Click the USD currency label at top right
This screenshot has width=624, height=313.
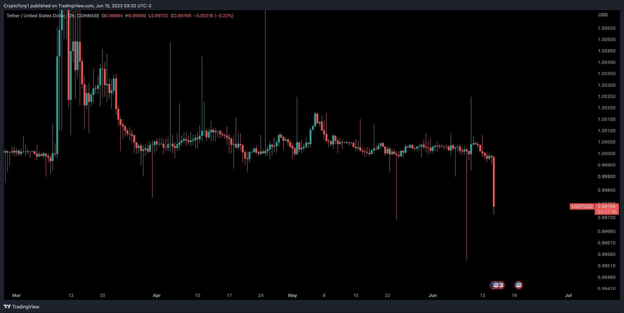click(x=602, y=15)
